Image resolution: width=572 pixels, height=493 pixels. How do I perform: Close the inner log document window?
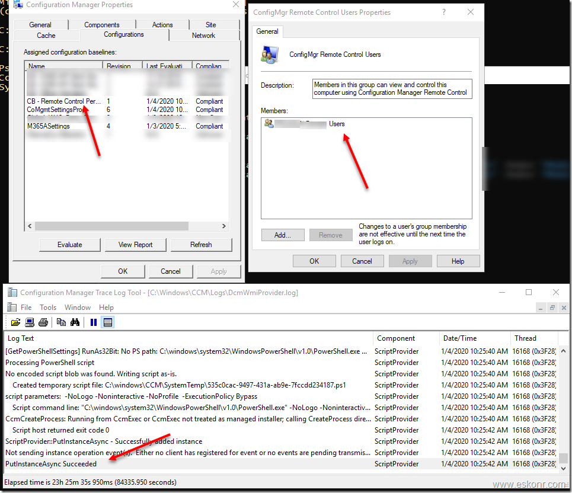(x=564, y=308)
